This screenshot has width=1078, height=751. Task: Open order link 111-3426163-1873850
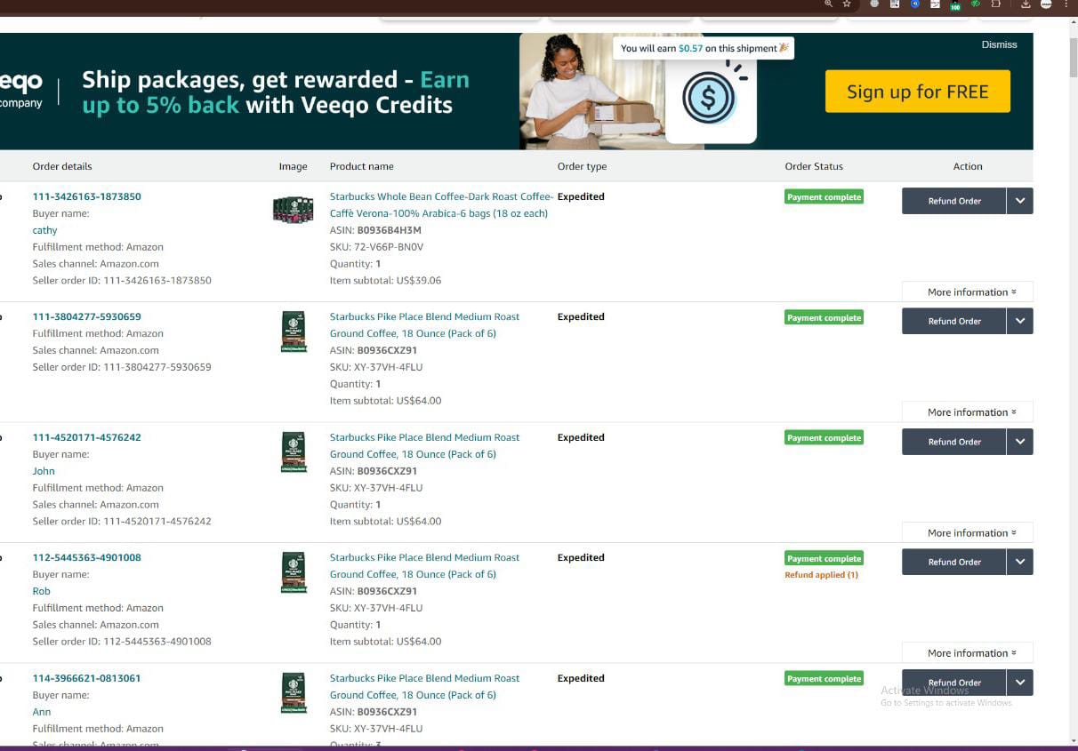click(x=86, y=196)
